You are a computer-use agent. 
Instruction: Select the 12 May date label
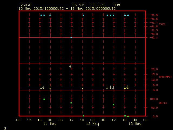92,124
